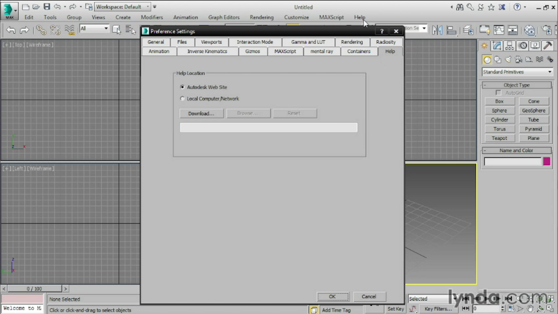The image size is (558, 314).
Task: Click the object color swatch
Action: point(547,161)
